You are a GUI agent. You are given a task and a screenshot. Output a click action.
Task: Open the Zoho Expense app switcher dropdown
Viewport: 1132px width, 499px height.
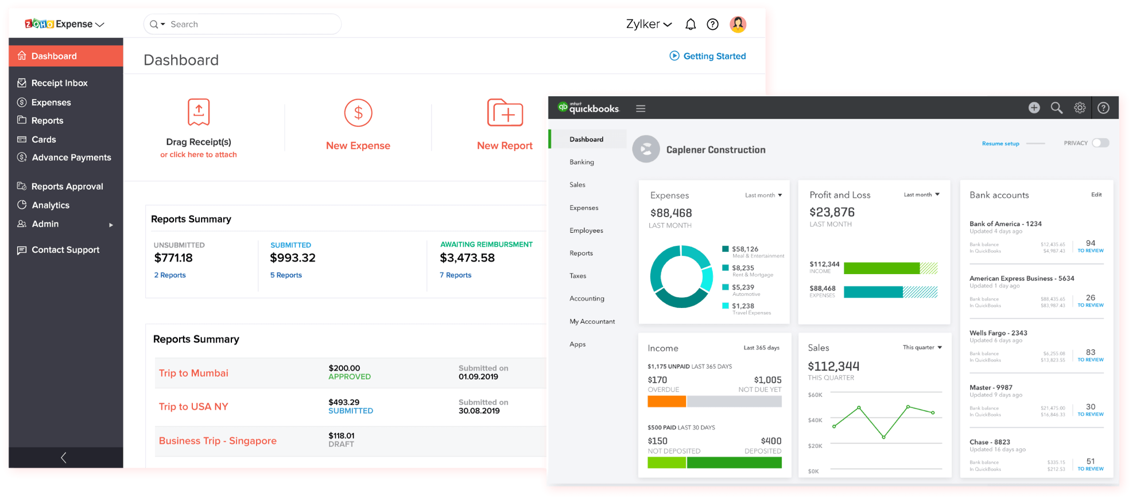tap(100, 25)
